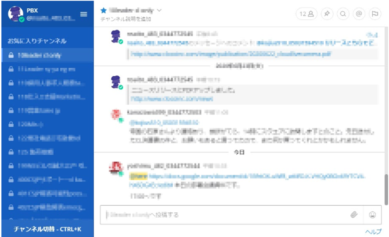Open flagged posts with the flag icon
This screenshot has width=389, height=237.
tap(375, 14)
